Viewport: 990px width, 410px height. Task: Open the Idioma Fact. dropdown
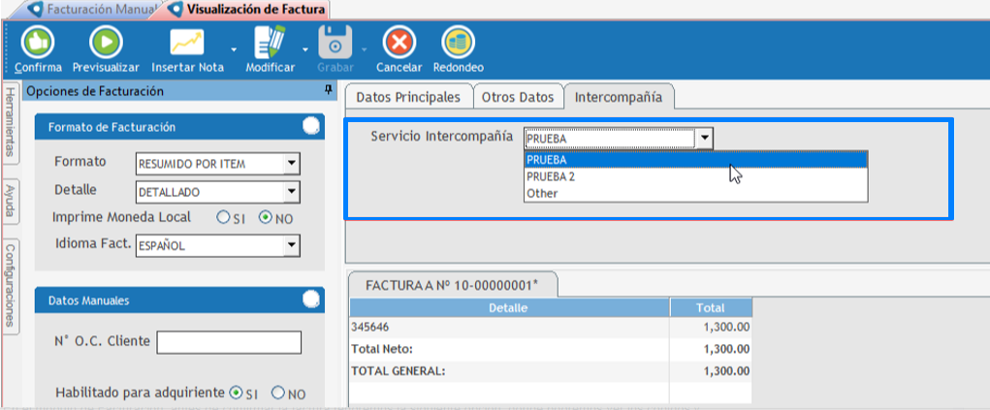tap(291, 245)
